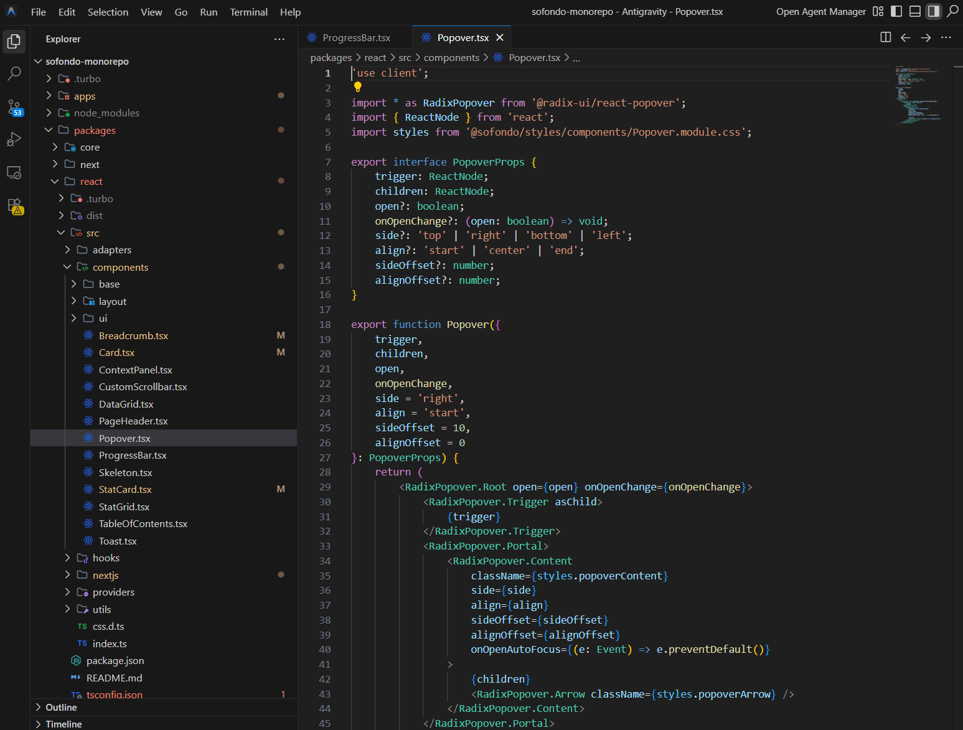Open the Search view in activity bar

14,73
